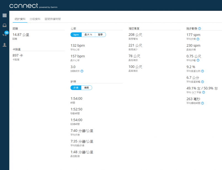Switch heart rate view to 區帶
222x170 pixels.
pyautogui.click(x=100, y=35)
